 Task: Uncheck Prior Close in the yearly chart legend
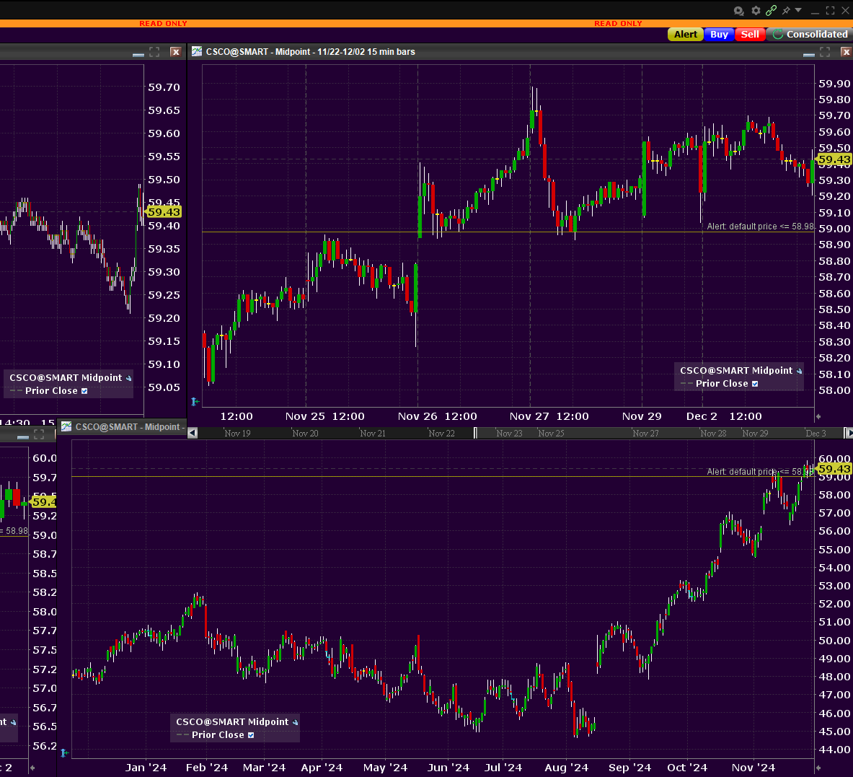251,735
